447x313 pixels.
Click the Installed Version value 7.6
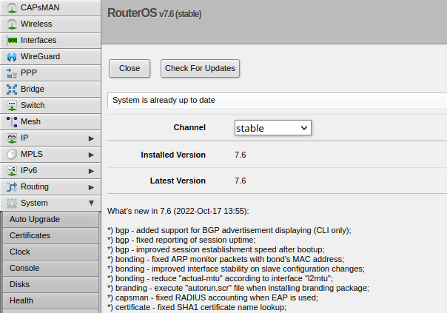240,155
